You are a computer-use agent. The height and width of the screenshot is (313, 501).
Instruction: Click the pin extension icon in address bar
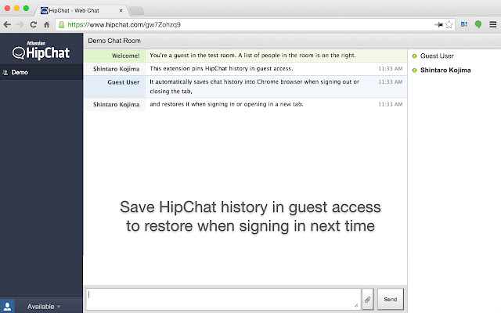click(438, 24)
